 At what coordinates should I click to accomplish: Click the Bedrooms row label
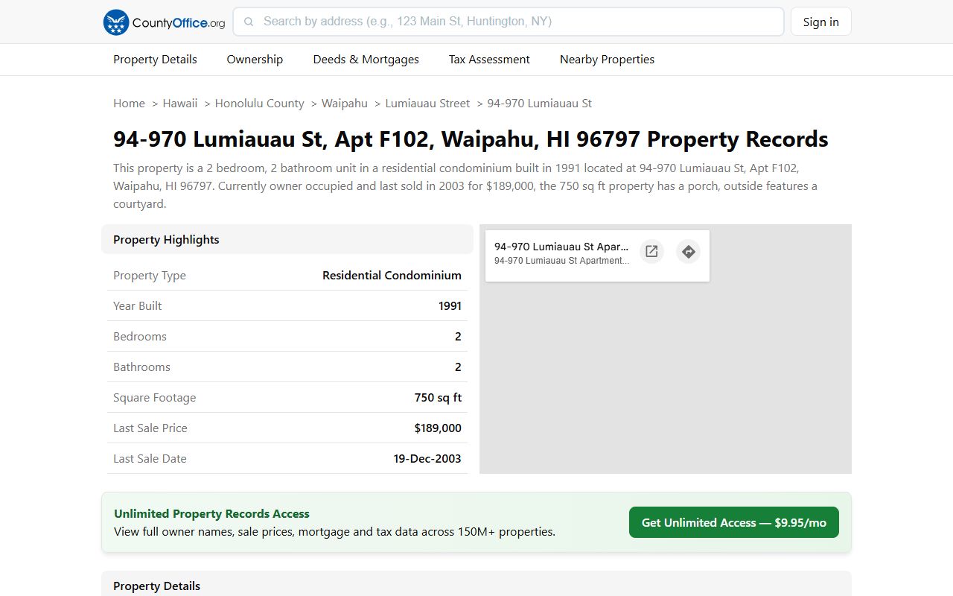[x=140, y=337]
